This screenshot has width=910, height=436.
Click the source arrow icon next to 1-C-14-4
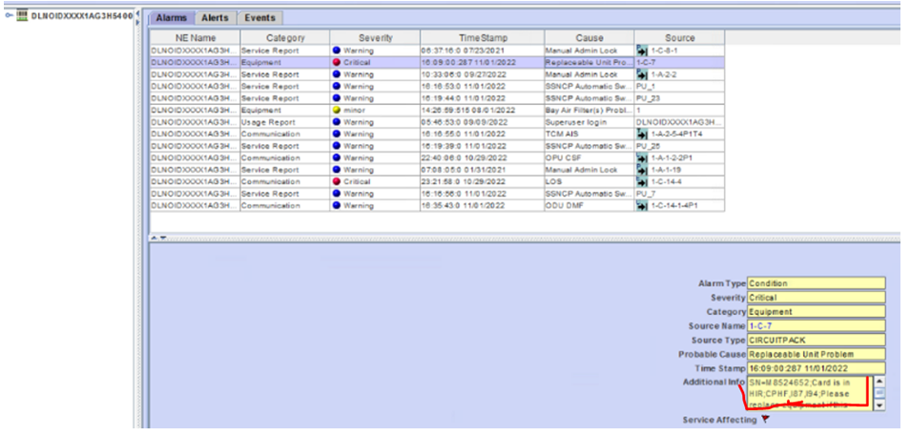tap(642, 181)
